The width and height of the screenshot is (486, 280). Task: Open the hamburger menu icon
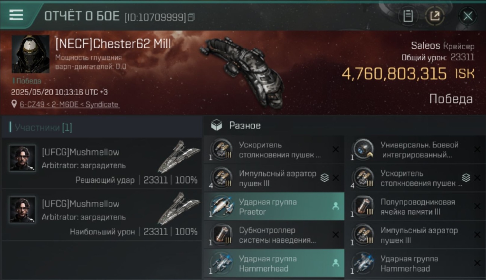[16, 15]
